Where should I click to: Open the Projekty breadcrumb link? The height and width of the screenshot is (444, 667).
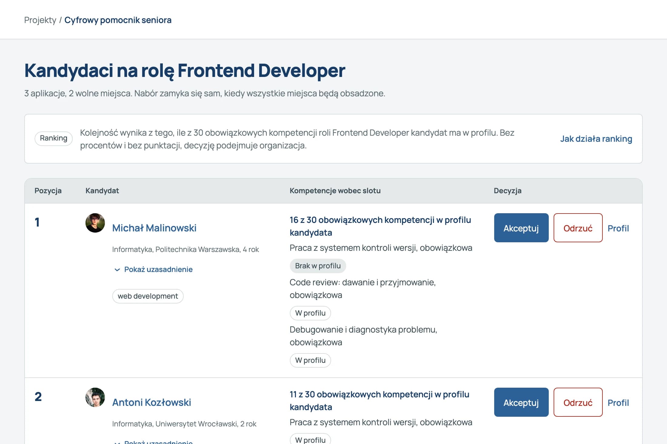point(40,20)
